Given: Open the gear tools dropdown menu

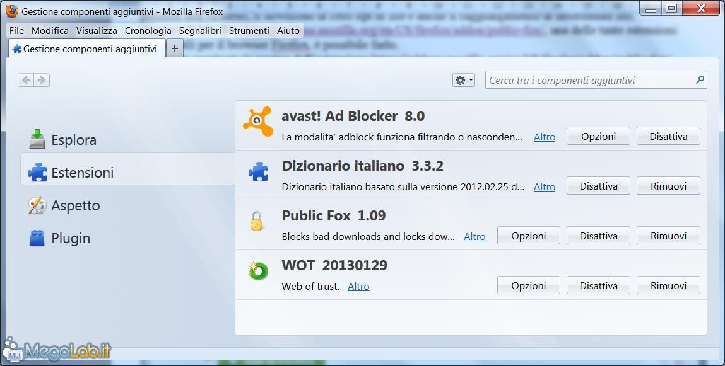Looking at the screenshot, I should tap(464, 80).
